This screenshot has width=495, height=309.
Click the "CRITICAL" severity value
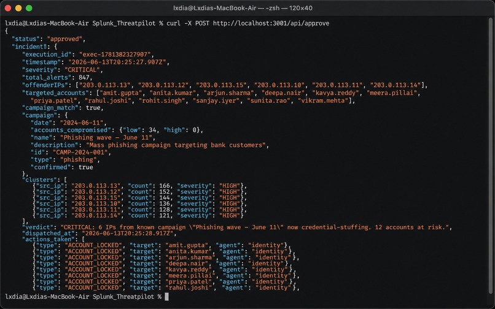pyautogui.click(x=84, y=70)
